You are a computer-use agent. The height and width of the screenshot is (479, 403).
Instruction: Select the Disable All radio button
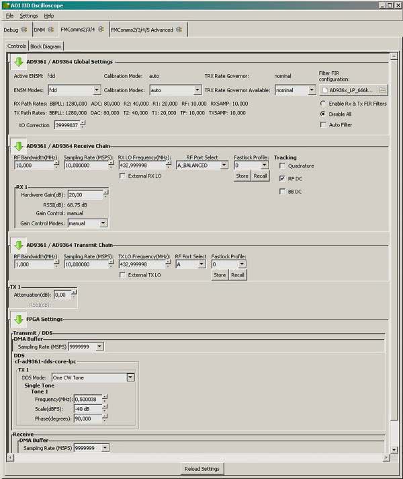[x=323, y=114]
